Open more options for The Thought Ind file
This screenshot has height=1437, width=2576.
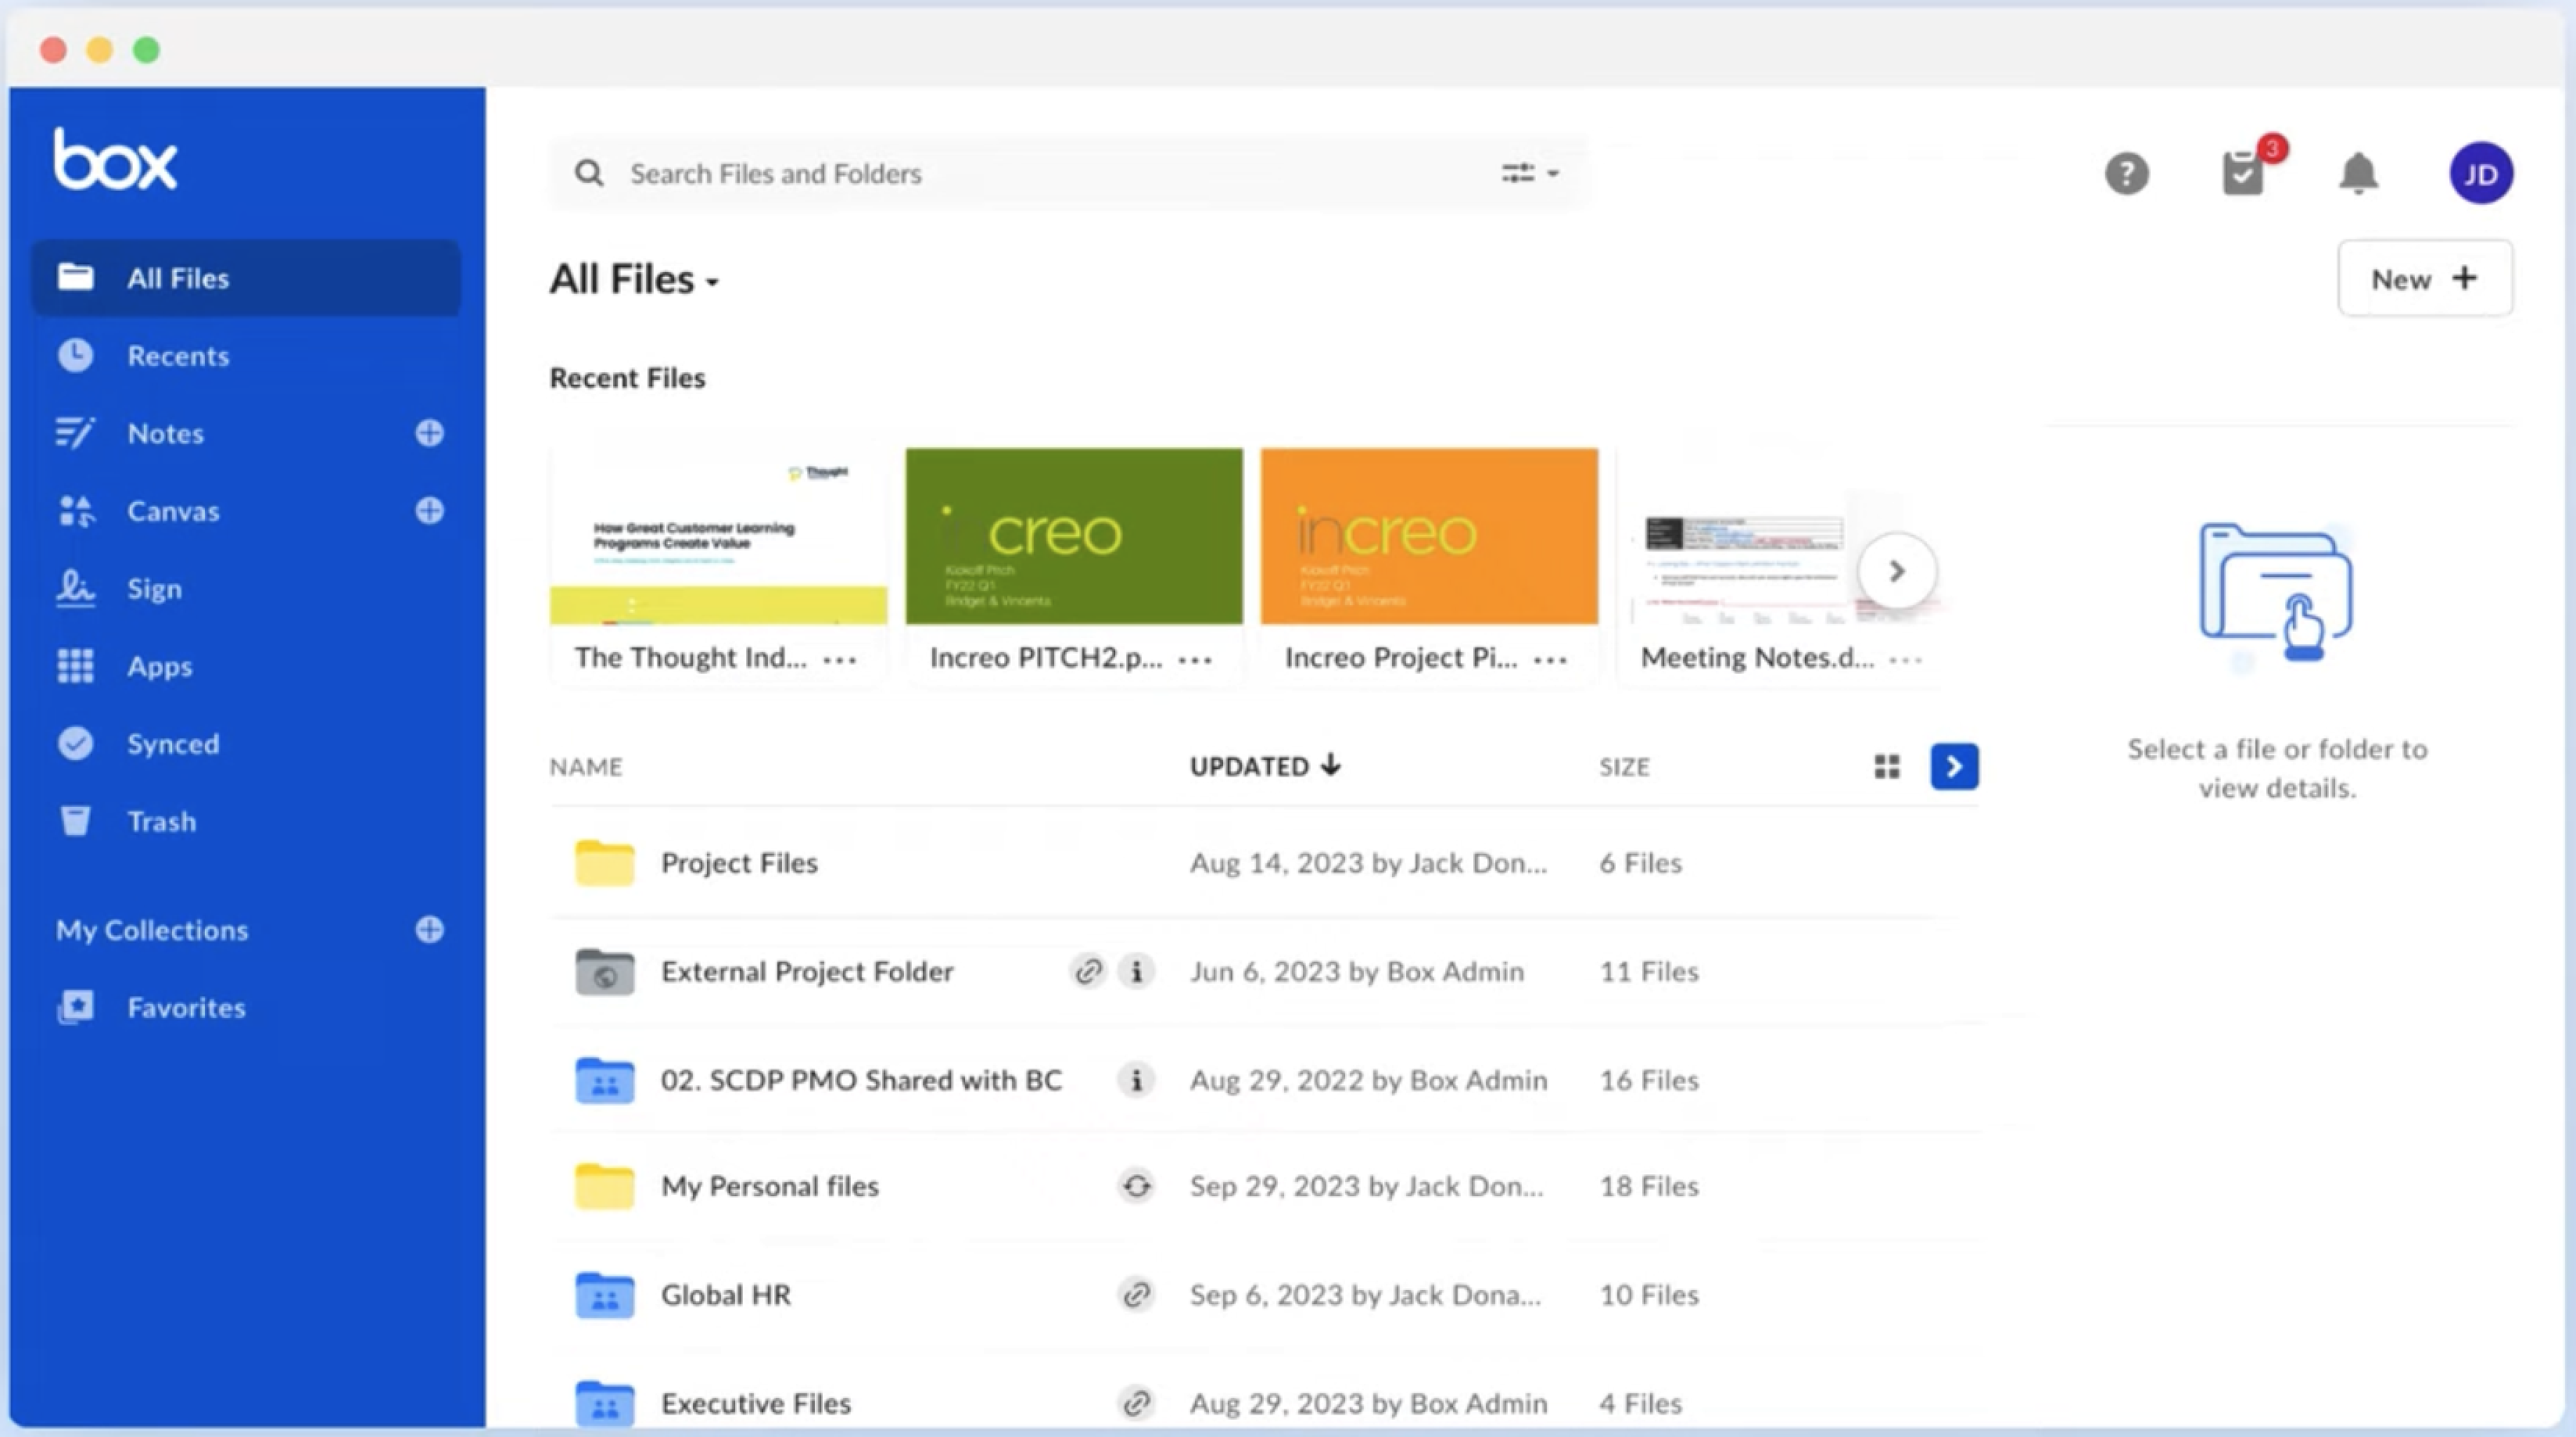click(840, 659)
